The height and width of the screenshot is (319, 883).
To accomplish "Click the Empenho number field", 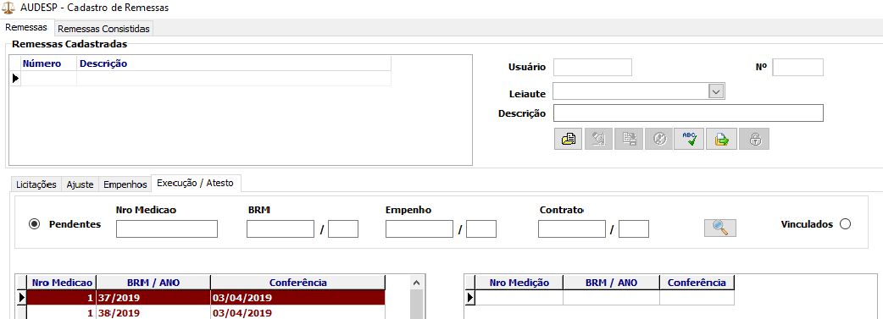I will pos(419,229).
